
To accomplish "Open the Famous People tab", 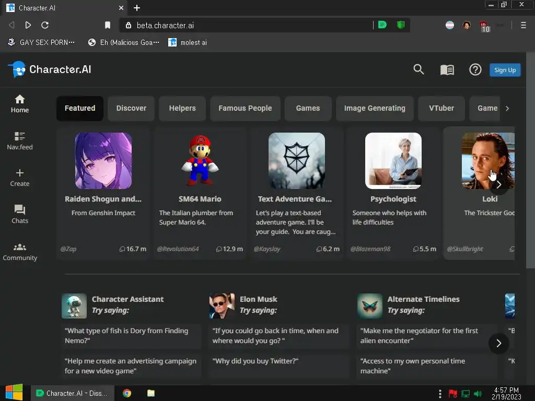I will (245, 109).
